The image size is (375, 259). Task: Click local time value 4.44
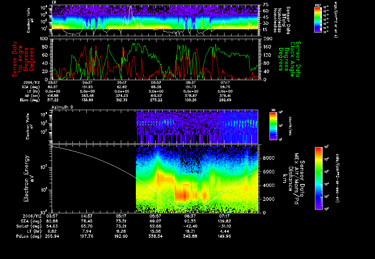(224, 231)
